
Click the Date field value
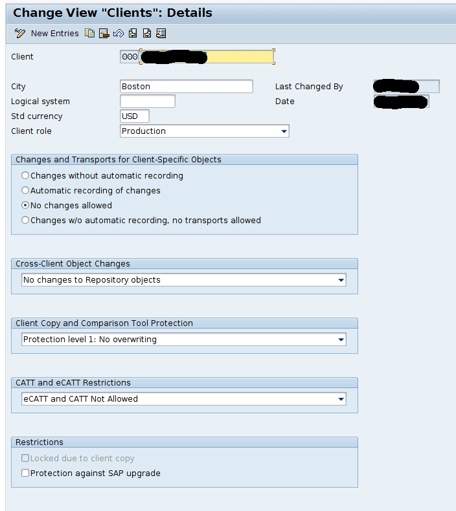coord(401,102)
